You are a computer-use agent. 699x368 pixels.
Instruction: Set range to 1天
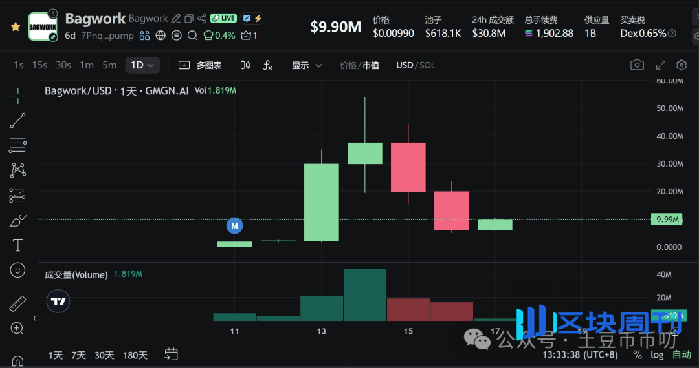tap(55, 355)
